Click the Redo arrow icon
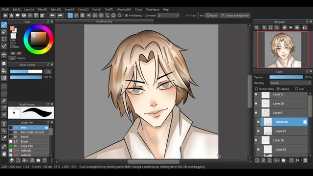313x176 pixels. pyautogui.click(x=60, y=15)
